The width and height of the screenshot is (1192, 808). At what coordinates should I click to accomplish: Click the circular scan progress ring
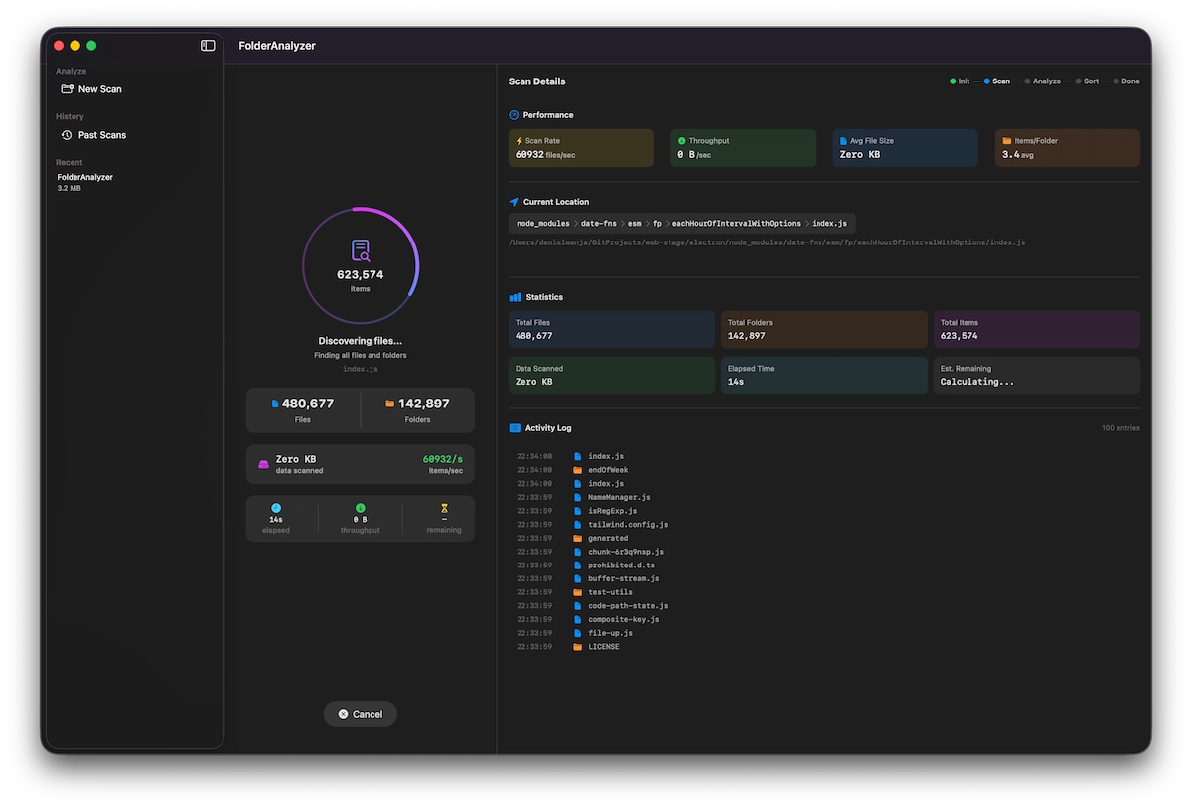[x=361, y=265]
